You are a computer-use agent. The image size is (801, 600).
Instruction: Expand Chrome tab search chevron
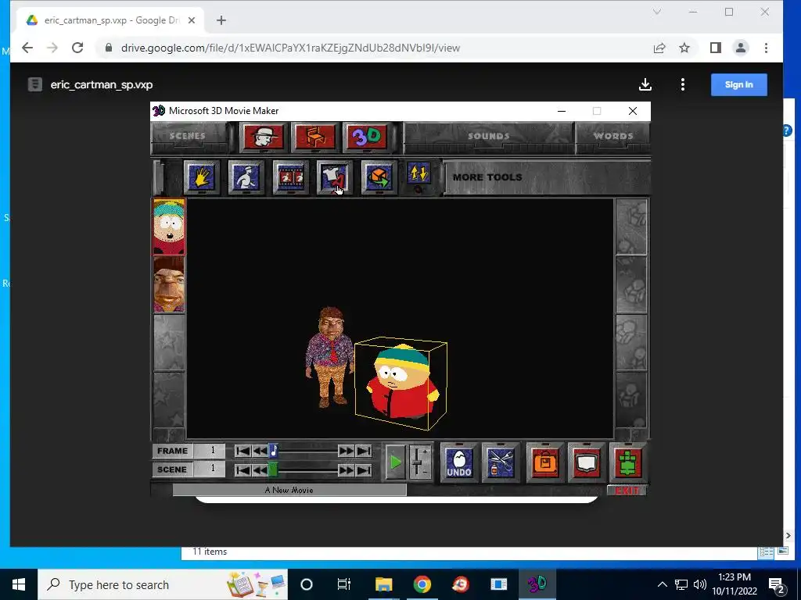tap(657, 12)
